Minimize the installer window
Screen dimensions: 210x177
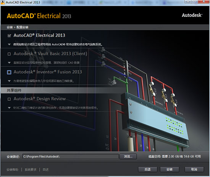(x=188, y=2)
